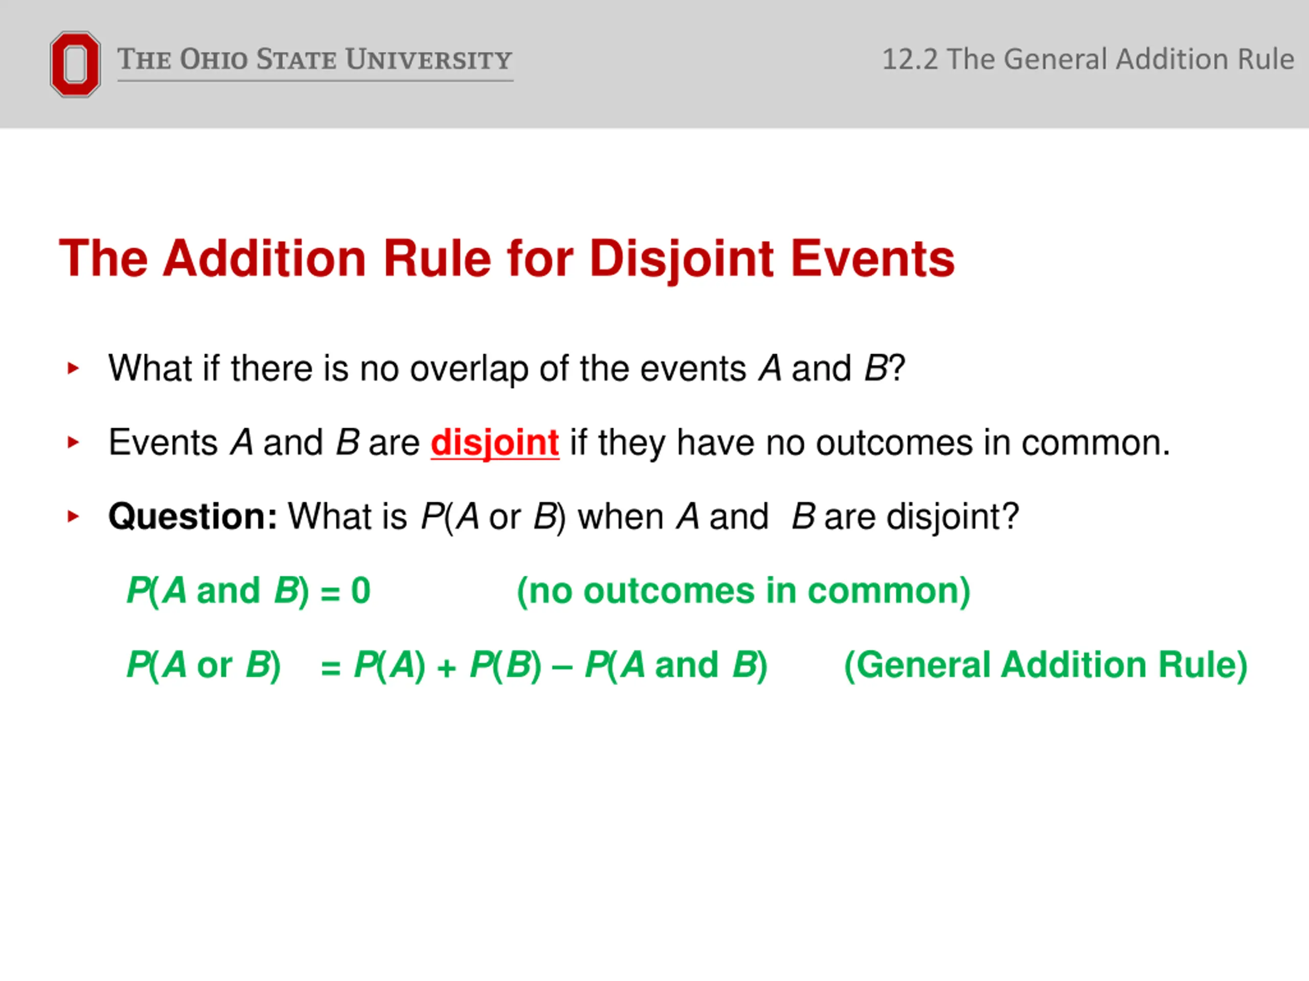Click the bold word 'Question:'
The height and width of the screenshot is (981, 1309).
pyautogui.click(x=193, y=516)
